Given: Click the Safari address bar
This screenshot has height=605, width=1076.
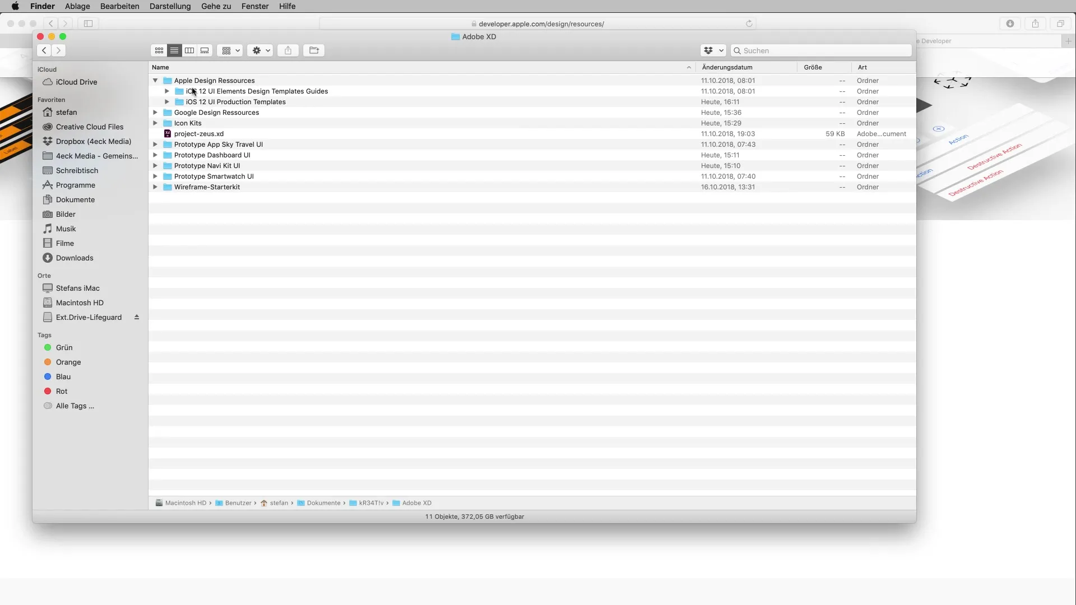Looking at the screenshot, I should point(538,24).
